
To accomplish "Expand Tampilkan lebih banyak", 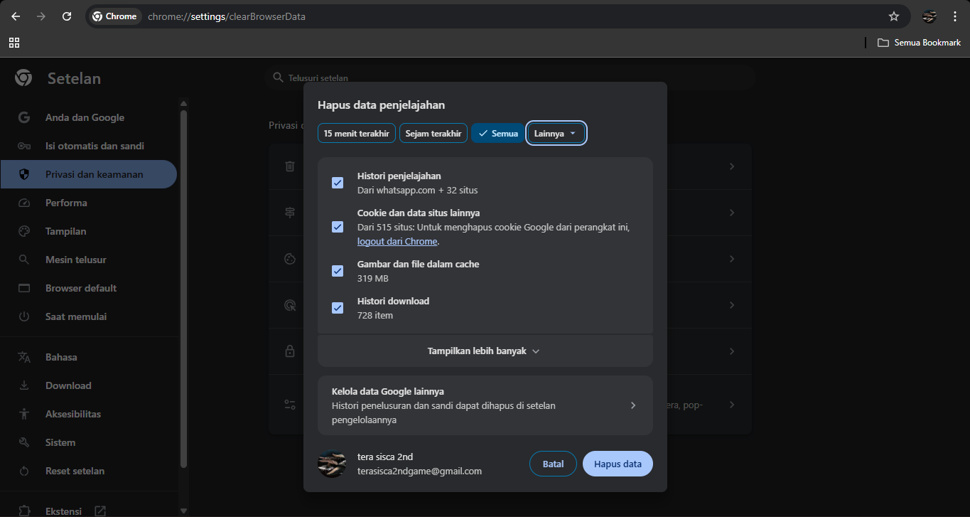I will coord(485,351).
